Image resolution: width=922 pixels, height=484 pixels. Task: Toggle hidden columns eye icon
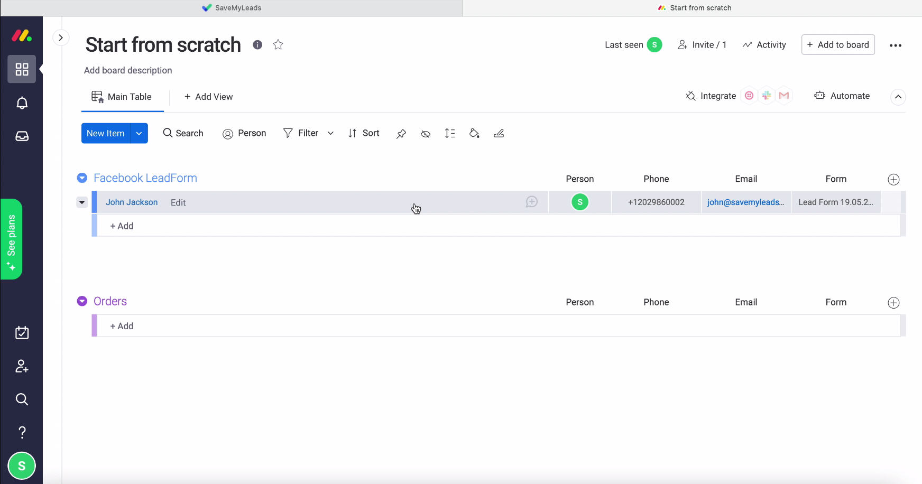(x=426, y=134)
